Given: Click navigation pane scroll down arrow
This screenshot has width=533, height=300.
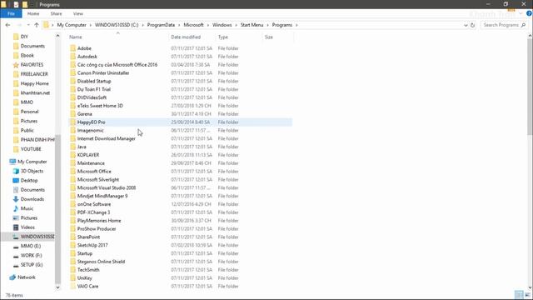Looking at the screenshot, I should pyautogui.click(x=57, y=287).
